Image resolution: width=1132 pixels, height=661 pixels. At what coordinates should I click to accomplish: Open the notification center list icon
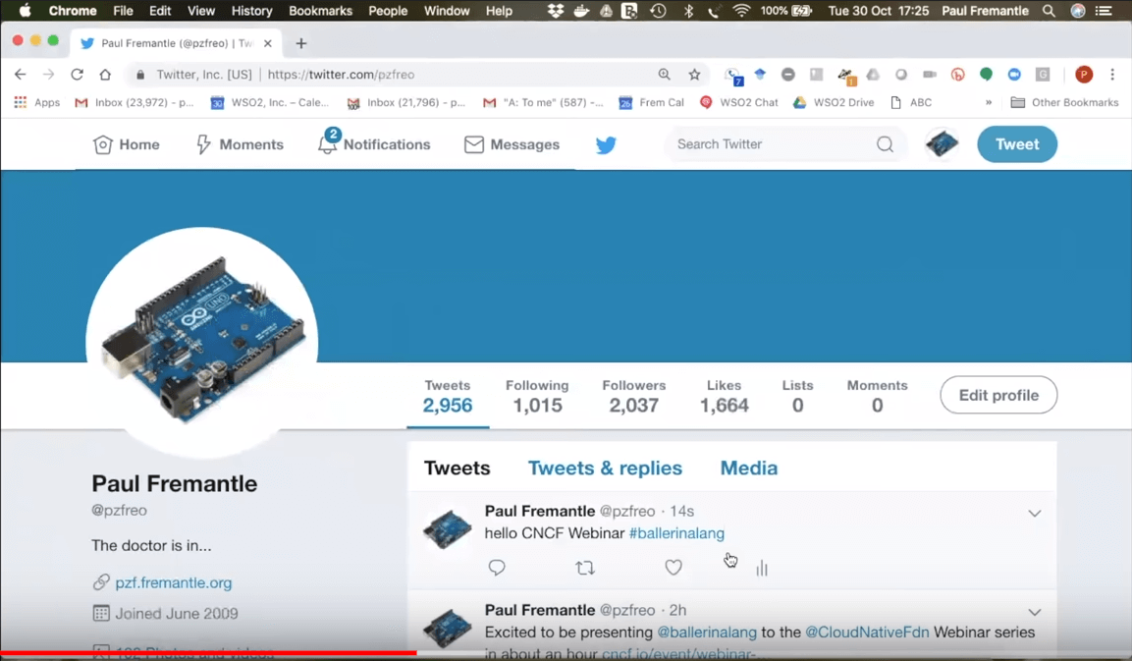[1104, 11]
